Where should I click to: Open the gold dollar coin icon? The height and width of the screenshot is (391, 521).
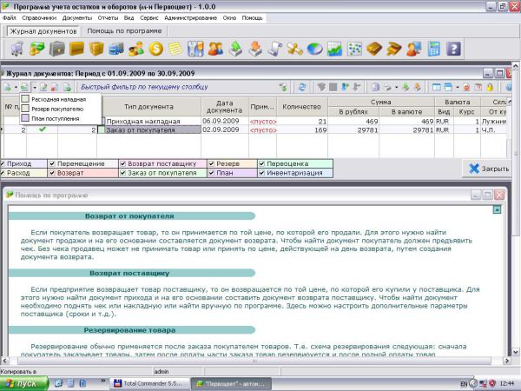point(155,49)
